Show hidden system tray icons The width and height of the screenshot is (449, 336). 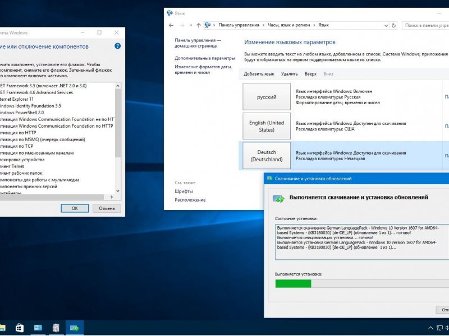430,328
